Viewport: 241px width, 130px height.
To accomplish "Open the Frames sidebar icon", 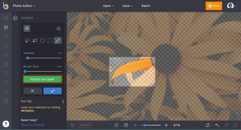I will pos(6,64).
